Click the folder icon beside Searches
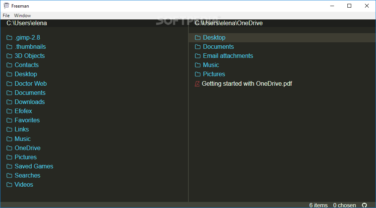 tap(10, 175)
